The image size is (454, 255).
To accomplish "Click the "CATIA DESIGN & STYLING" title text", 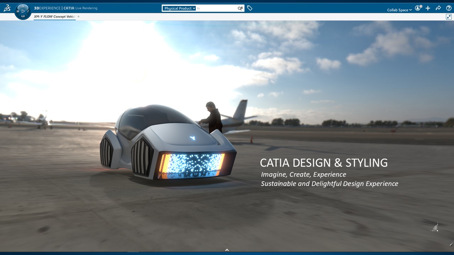I will click(x=324, y=163).
